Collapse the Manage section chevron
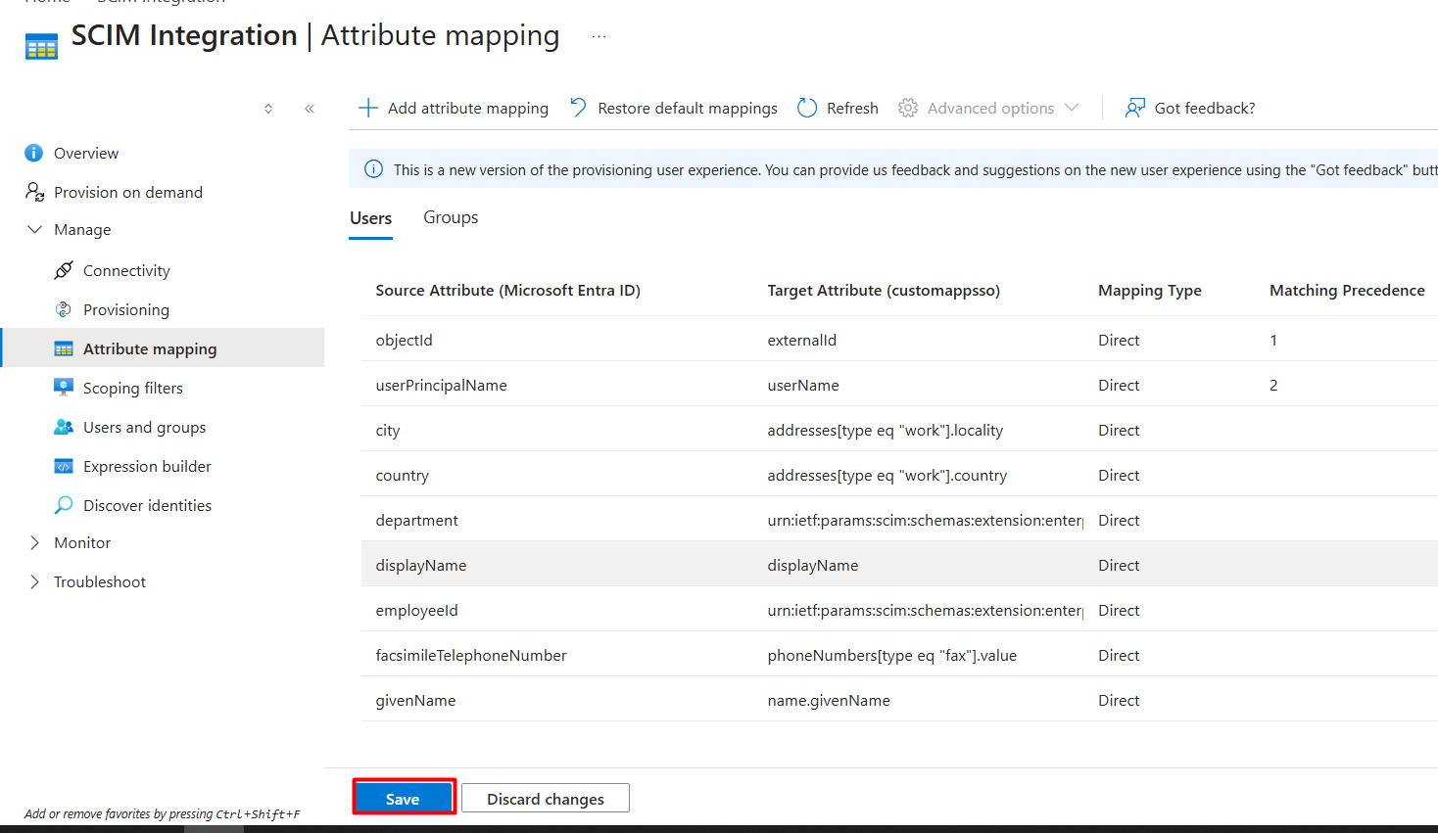 pos(35,229)
